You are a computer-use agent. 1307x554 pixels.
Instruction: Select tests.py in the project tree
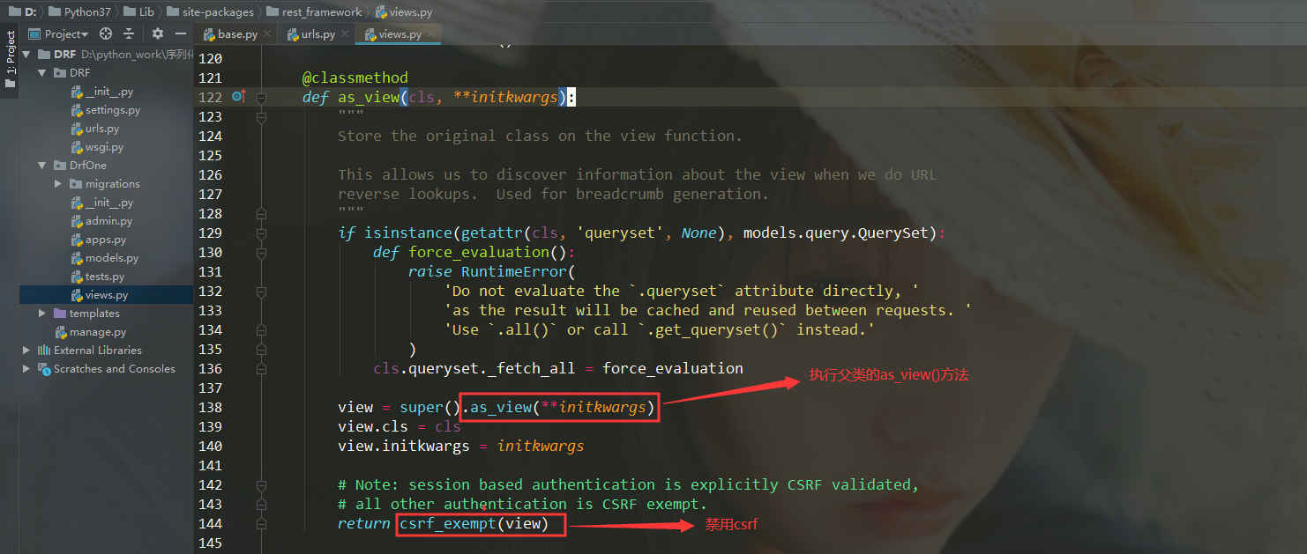click(x=106, y=277)
